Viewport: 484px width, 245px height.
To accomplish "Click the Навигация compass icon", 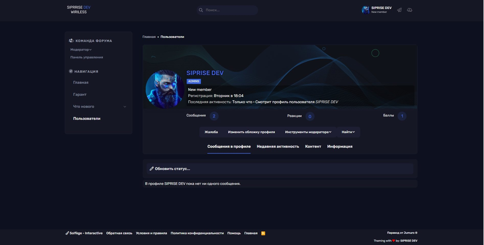I will 71,71.
